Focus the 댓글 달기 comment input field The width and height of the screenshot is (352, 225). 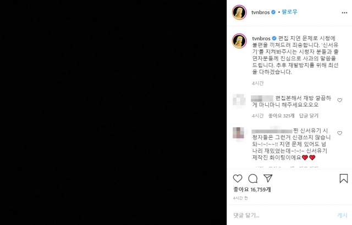click(x=283, y=215)
